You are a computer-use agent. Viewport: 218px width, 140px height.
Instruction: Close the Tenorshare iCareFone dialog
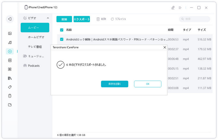165,47
